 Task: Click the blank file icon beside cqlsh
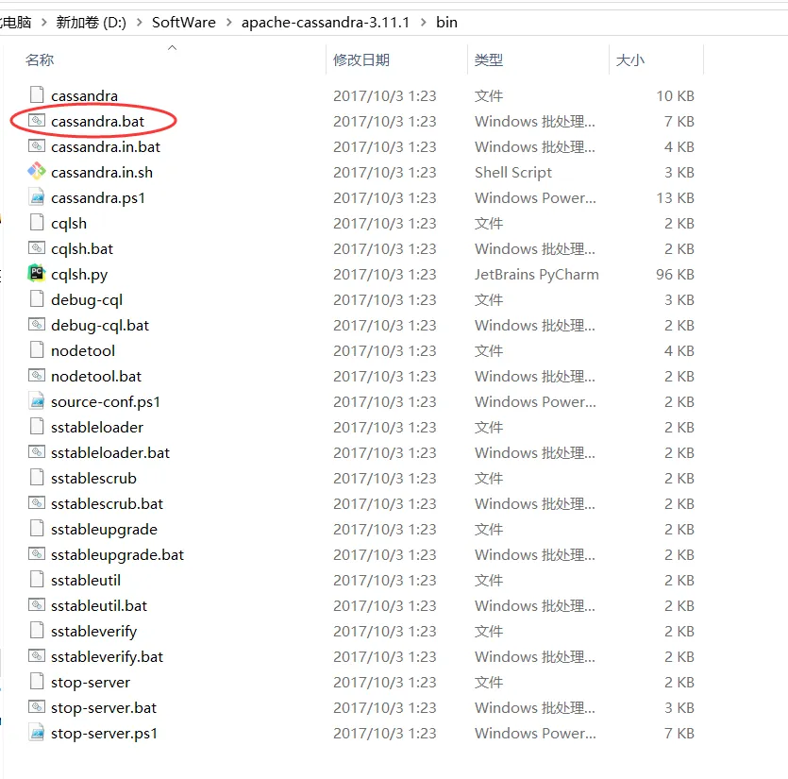pos(37,222)
